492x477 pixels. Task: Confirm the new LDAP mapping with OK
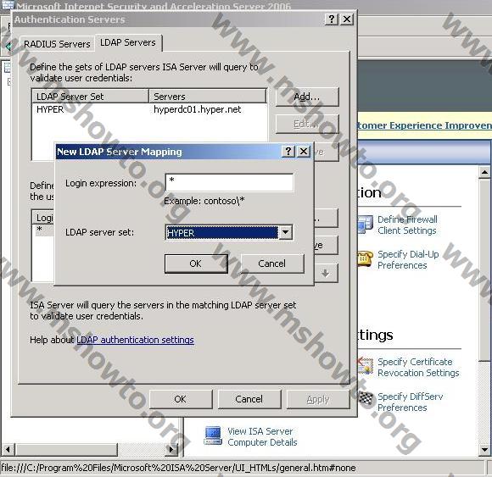point(196,263)
